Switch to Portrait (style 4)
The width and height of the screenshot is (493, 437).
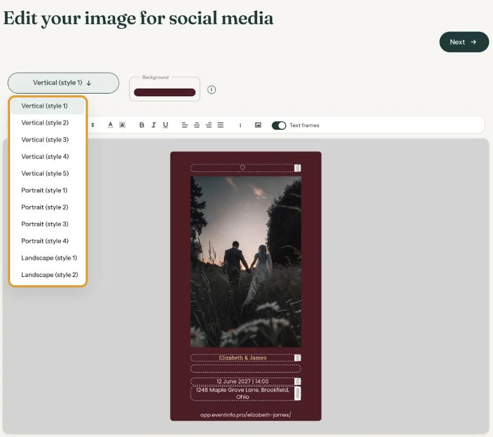48,241
